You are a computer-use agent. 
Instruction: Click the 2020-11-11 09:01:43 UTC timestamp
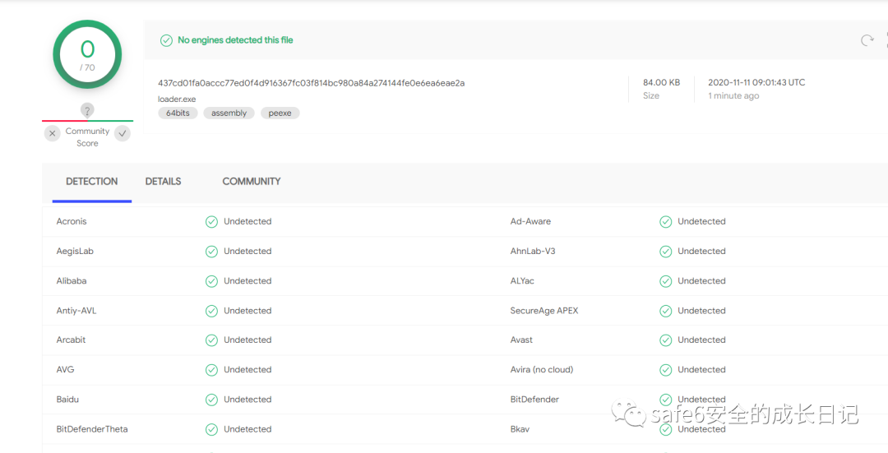(756, 83)
